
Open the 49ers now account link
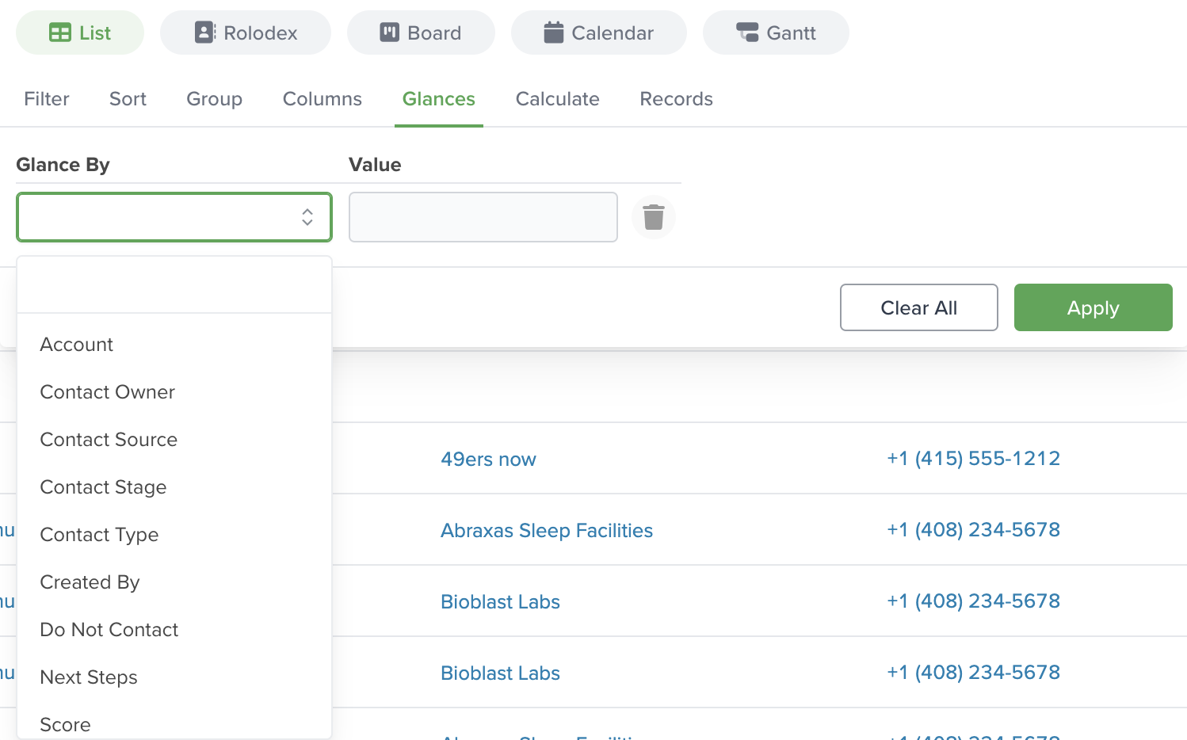[x=488, y=460]
